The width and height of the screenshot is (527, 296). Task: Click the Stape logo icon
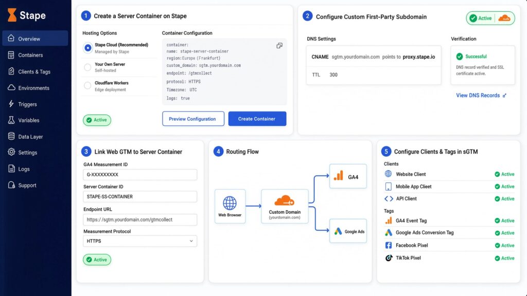tap(12, 15)
